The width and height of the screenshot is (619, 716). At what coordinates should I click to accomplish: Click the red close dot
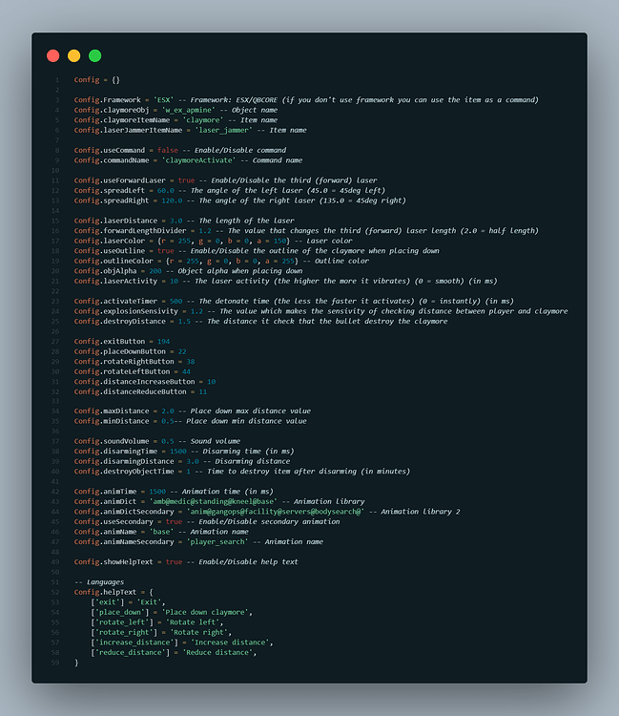[x=52, y=55]
